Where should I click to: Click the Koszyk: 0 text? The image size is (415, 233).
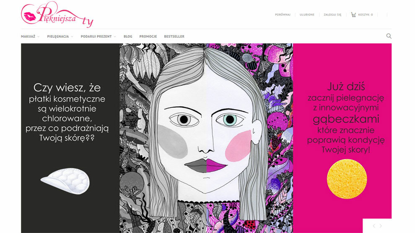(366, 15)
